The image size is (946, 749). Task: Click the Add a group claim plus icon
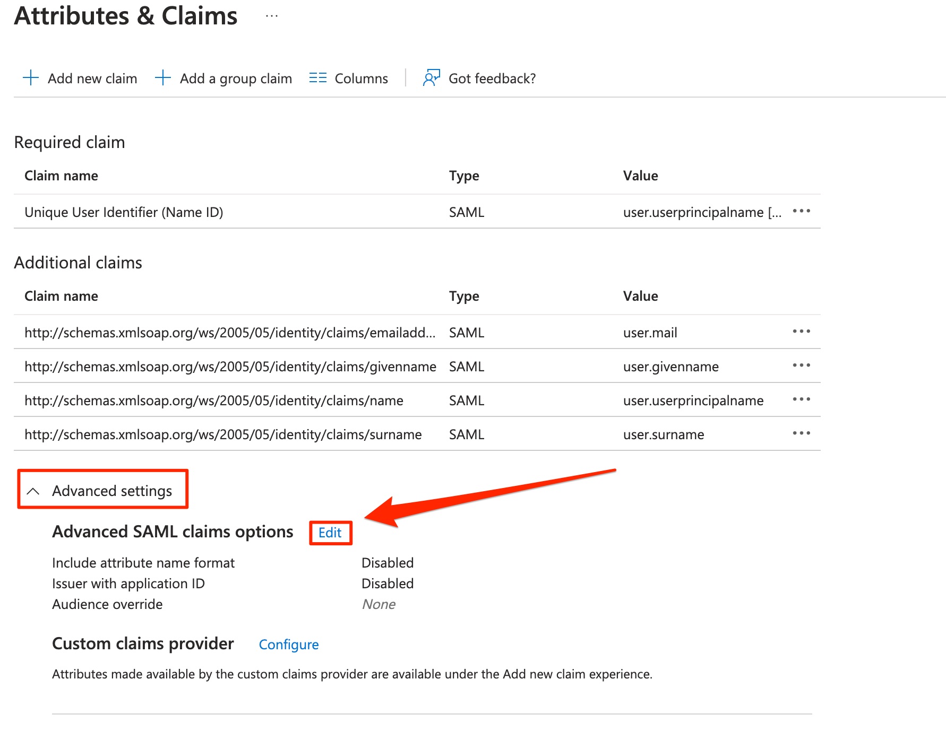pyautogui.click(x=162, y=78)
